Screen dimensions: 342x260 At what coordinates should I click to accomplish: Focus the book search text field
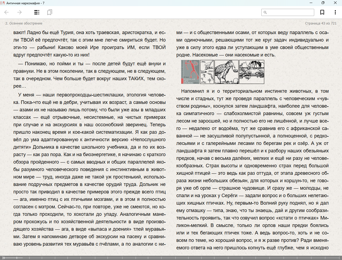click(290, 13)
